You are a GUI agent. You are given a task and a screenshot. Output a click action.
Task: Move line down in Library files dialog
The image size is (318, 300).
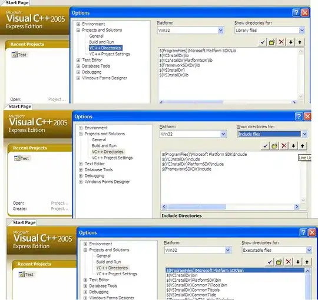tap(291, 42)
